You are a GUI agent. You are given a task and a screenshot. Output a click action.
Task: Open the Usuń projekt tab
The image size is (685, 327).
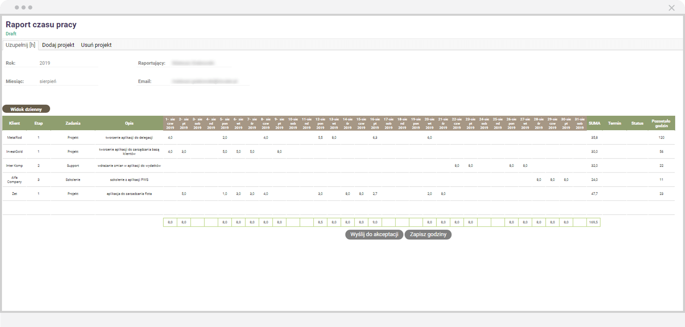tap(96, 45)
